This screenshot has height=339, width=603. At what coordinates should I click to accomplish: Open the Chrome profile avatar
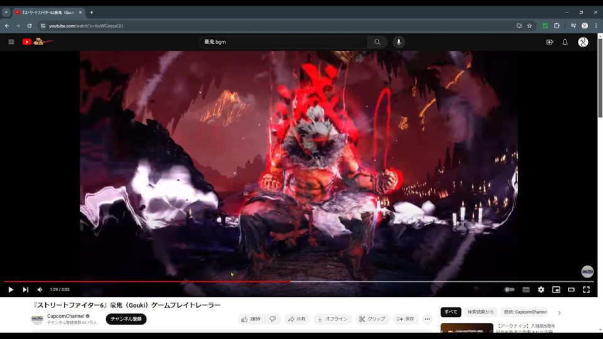[585, 26]
